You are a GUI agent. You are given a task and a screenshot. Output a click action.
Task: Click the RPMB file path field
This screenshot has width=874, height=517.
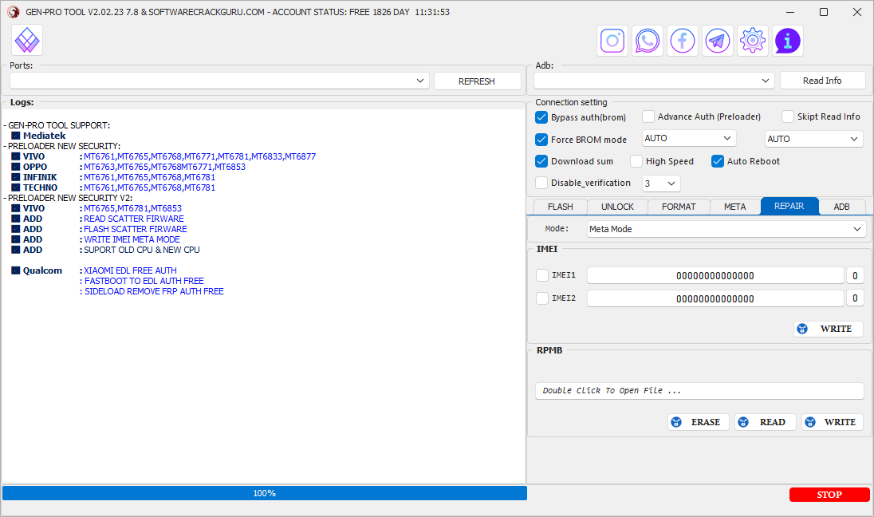point(699,391)
